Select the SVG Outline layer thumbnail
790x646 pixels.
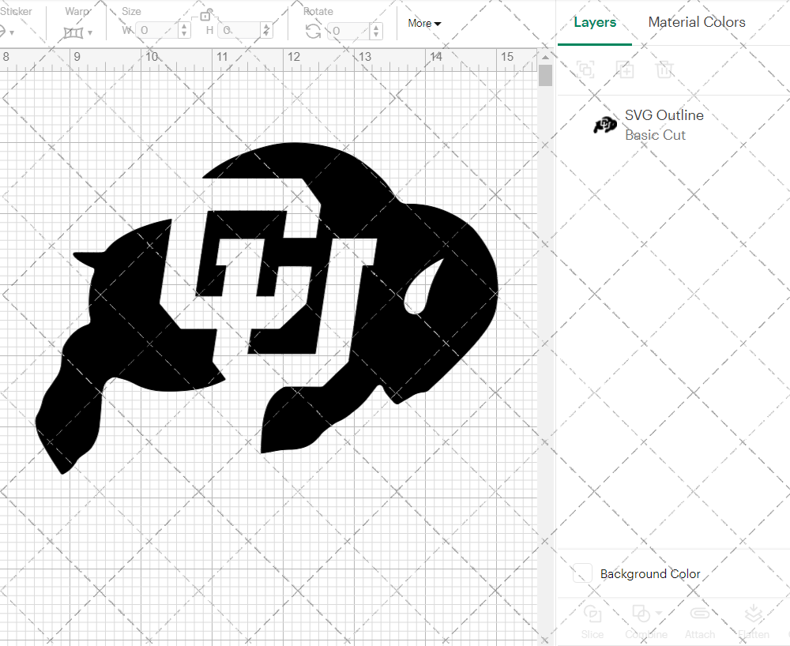coord(604,125)
